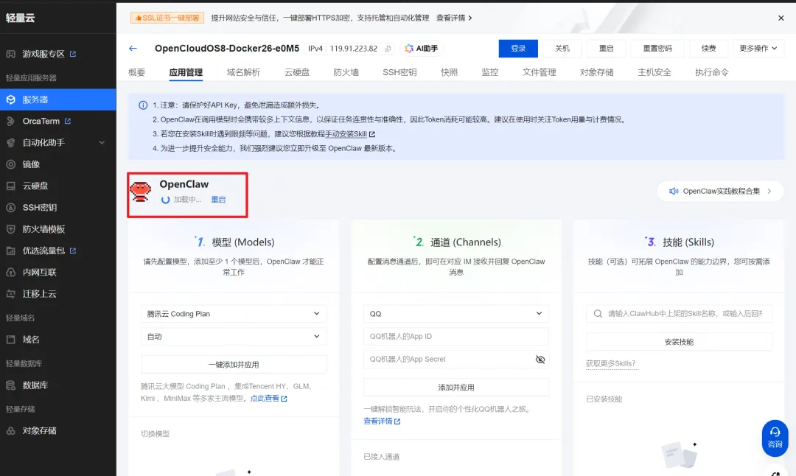
Task: Switch to the 云硬盘 tab
Action: pos(297,72)
